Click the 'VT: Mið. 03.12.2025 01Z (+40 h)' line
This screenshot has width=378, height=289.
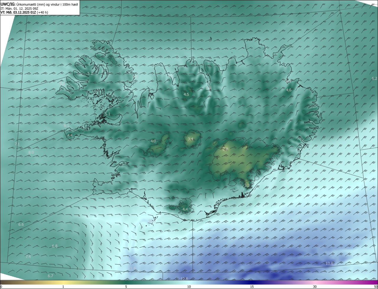[25, 12]
